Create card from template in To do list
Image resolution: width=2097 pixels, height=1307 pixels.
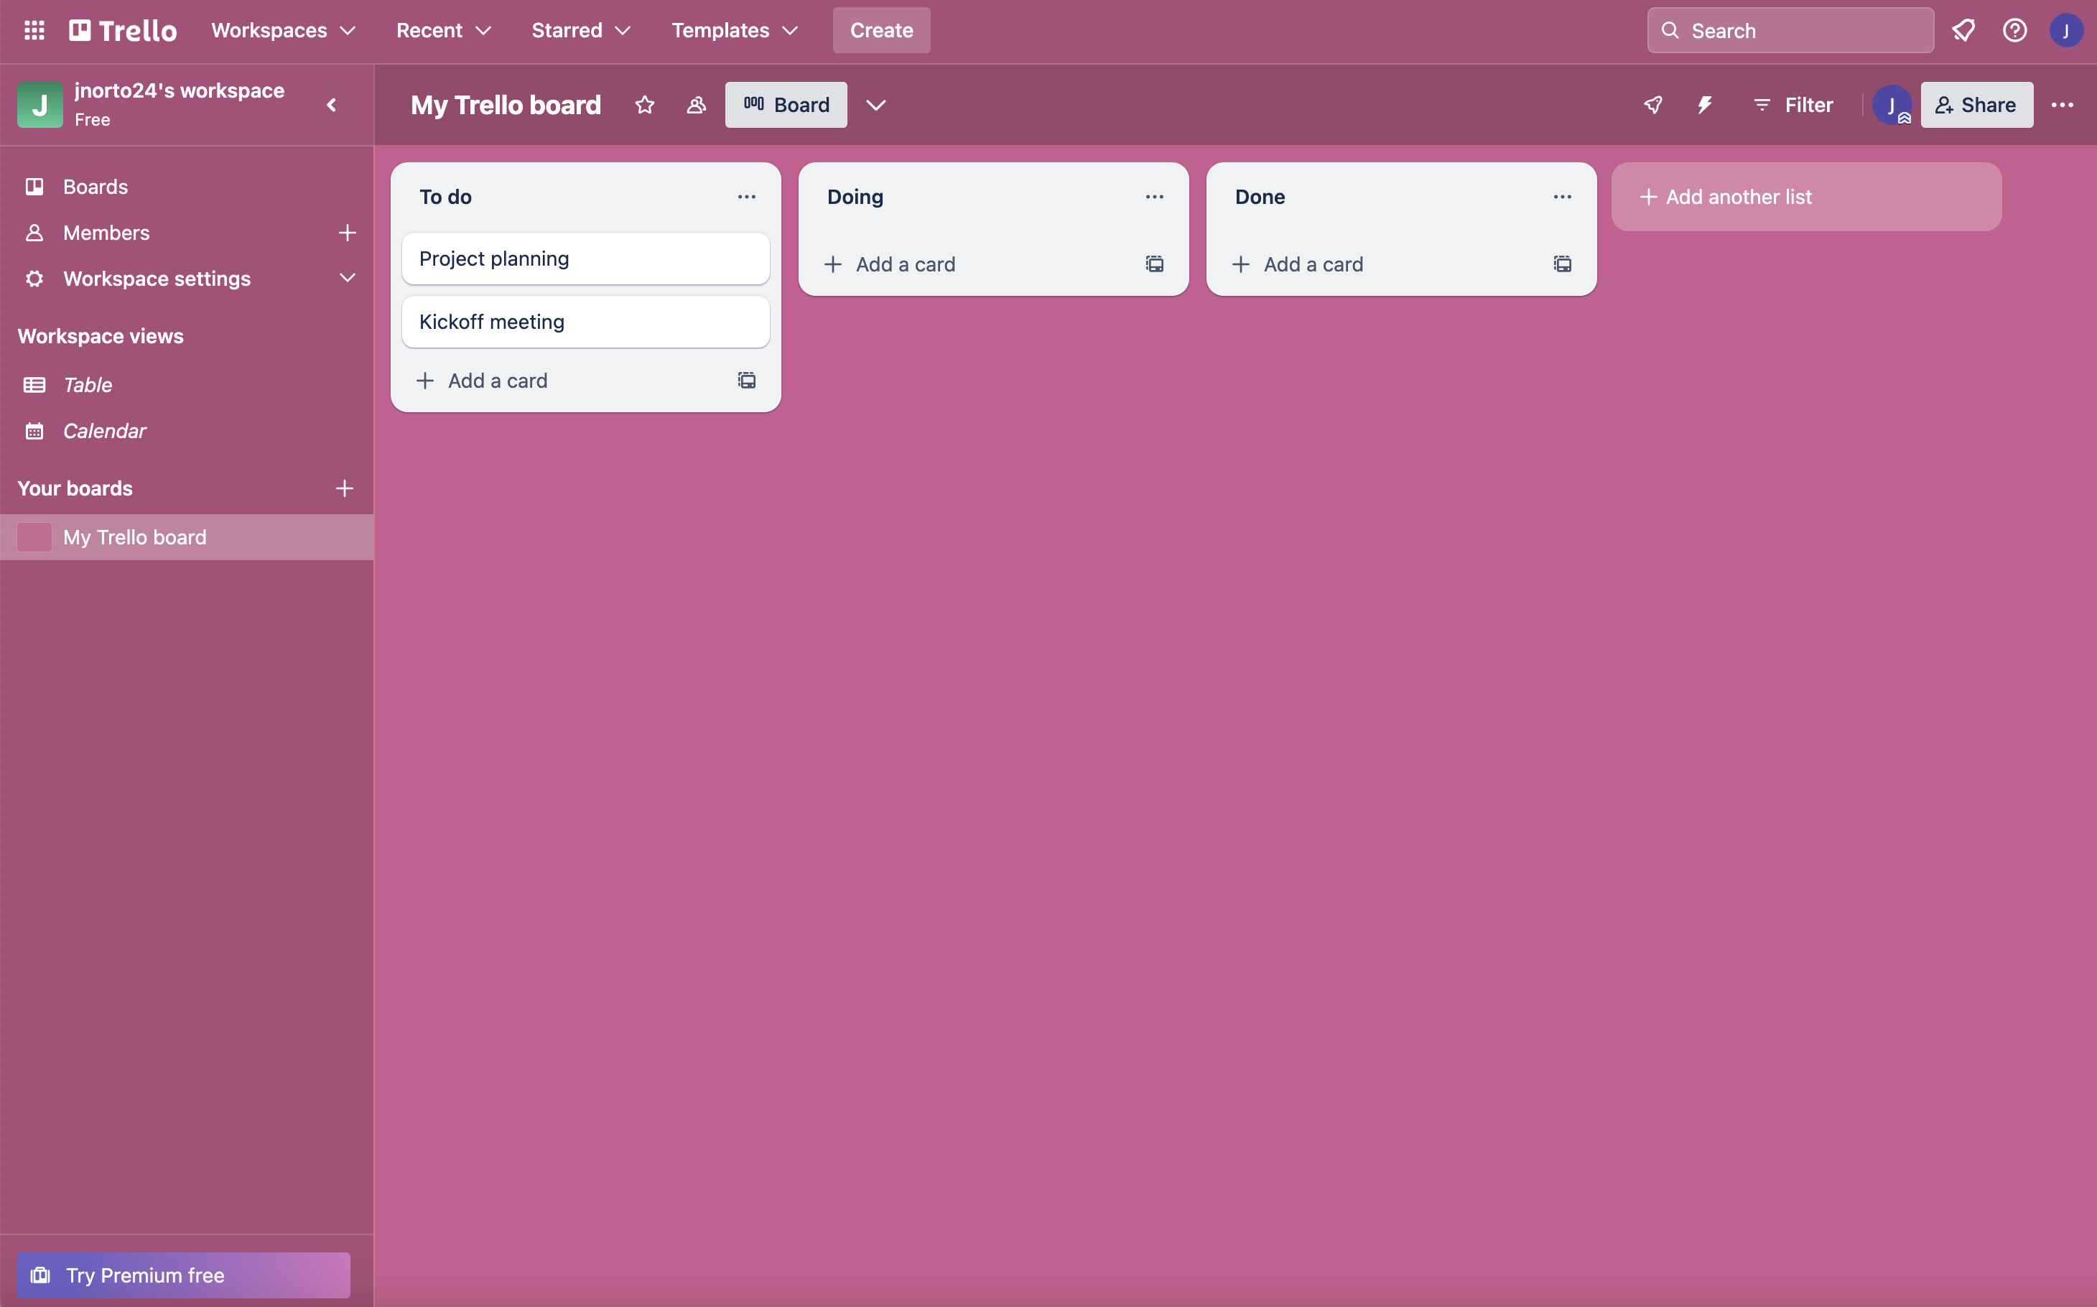(x=746, y=381)
